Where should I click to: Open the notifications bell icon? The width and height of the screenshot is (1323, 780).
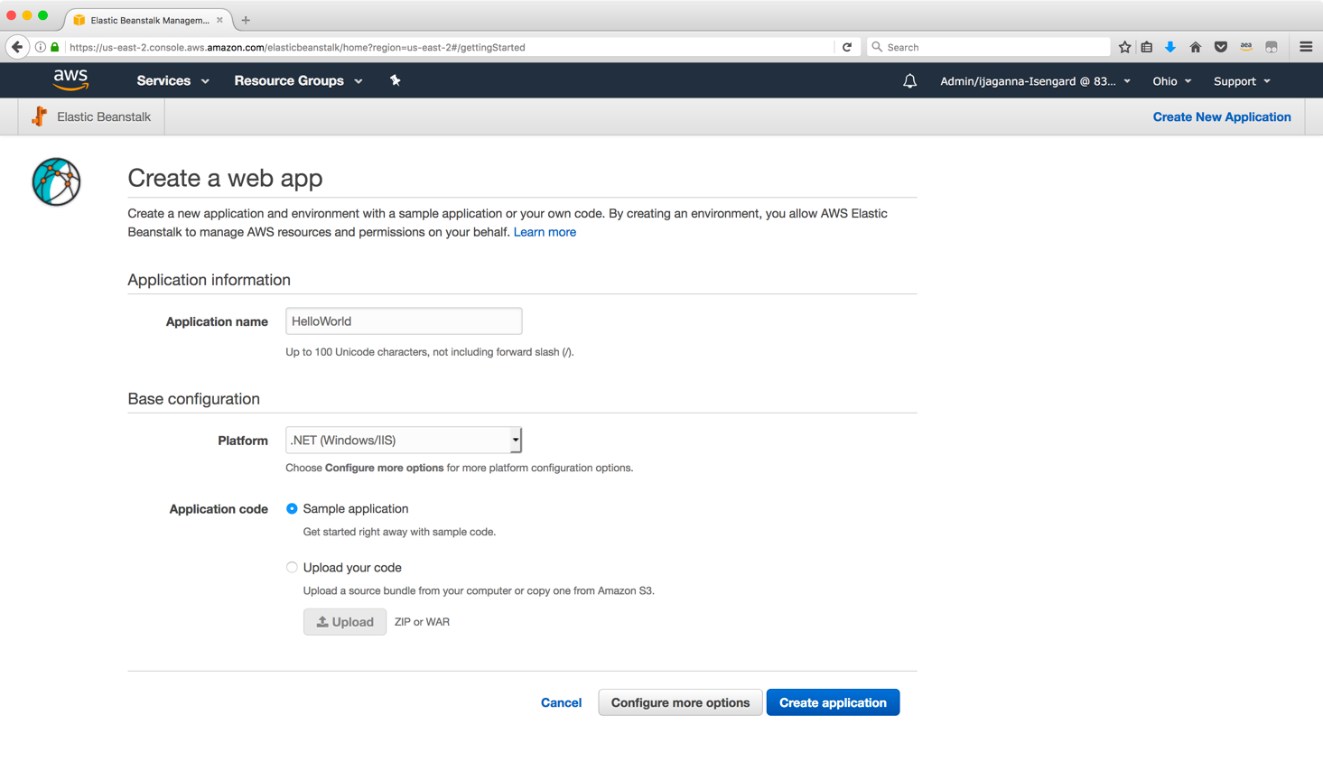pyautogui.click(x=909, y=81)
